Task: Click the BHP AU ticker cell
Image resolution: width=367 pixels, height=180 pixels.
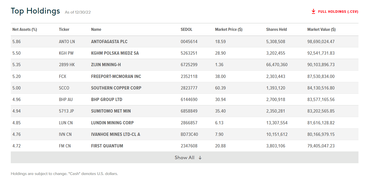Action: pyautogui.click(x=66, y=100)
